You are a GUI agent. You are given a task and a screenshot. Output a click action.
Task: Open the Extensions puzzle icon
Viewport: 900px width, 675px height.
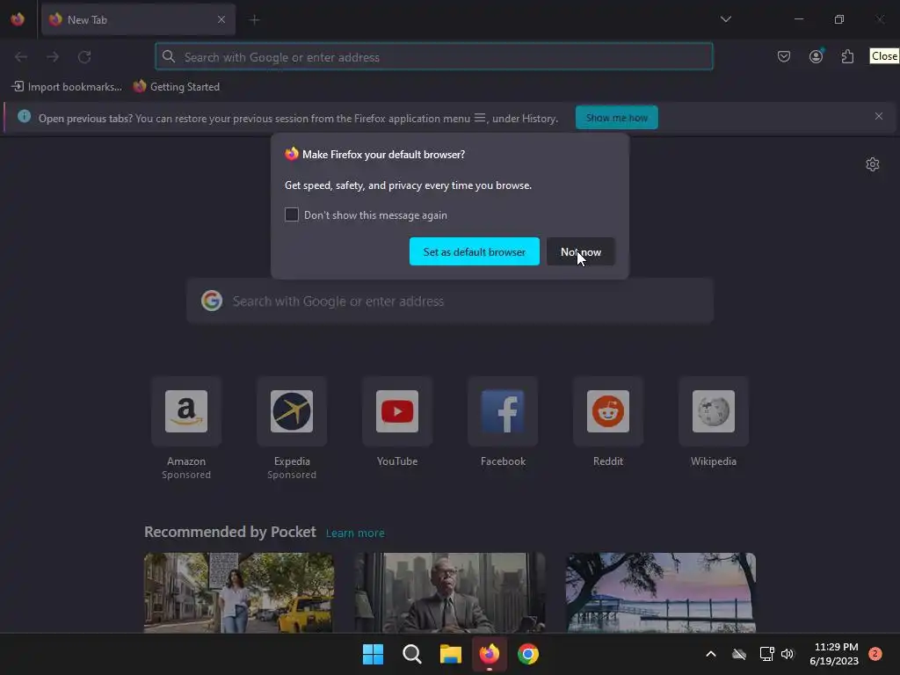pos(847,56)
